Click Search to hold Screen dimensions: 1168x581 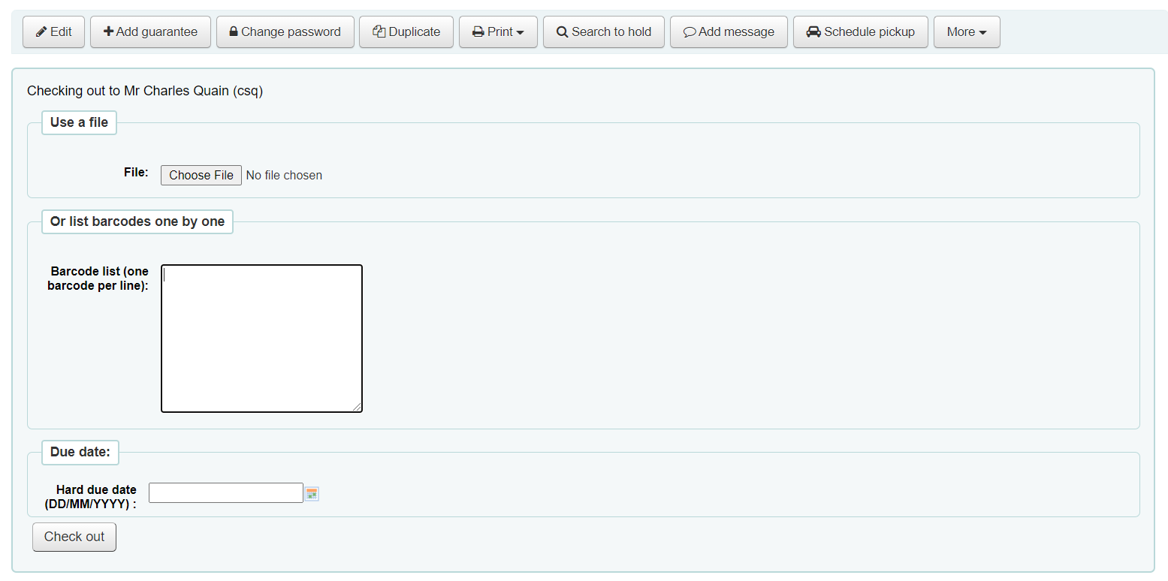point(604,32)
